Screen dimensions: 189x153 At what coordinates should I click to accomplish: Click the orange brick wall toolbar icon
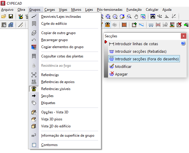tap(124, 25)
